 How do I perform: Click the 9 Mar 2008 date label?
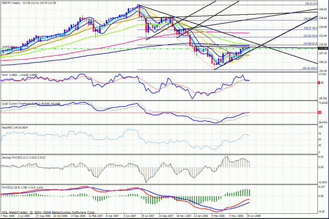tap(218, 216)
